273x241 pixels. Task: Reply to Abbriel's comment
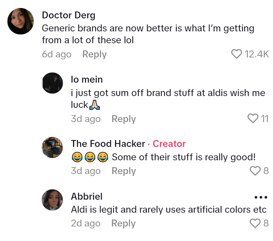[123, 223]
